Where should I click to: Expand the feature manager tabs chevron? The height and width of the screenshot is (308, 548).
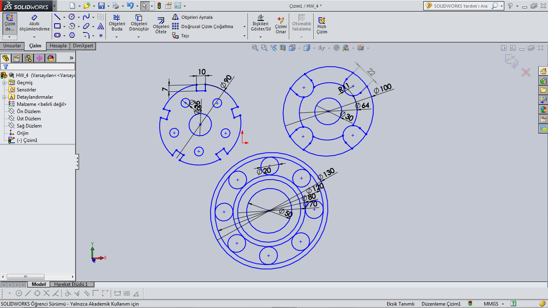coord(71,58)
